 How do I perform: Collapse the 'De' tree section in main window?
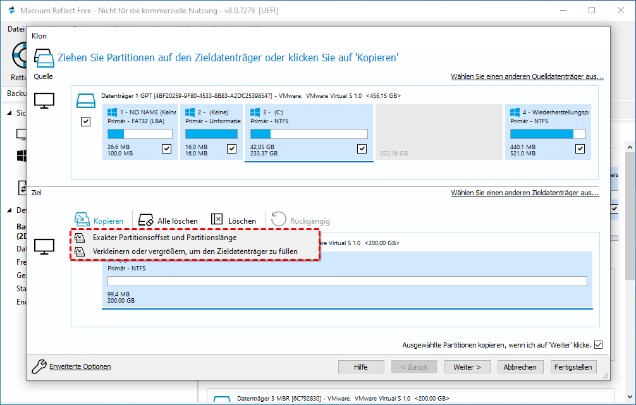point(9,210)
